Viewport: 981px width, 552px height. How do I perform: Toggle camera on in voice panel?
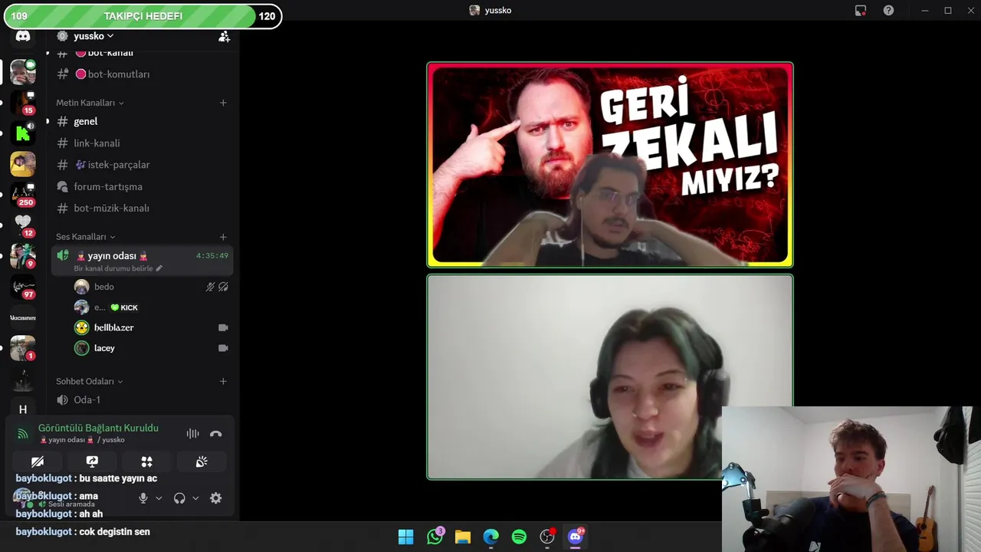click(37, 462)
